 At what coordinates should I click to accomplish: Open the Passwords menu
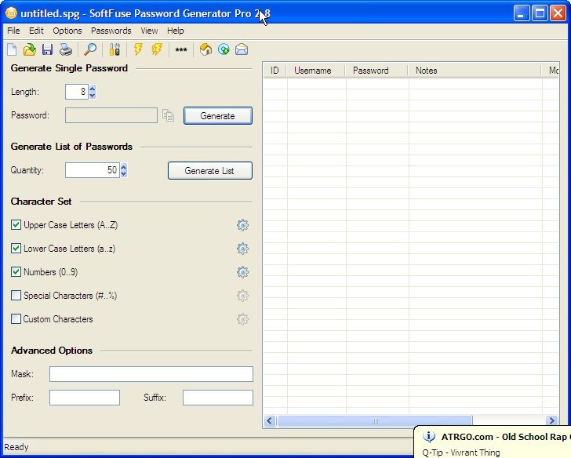111,31
